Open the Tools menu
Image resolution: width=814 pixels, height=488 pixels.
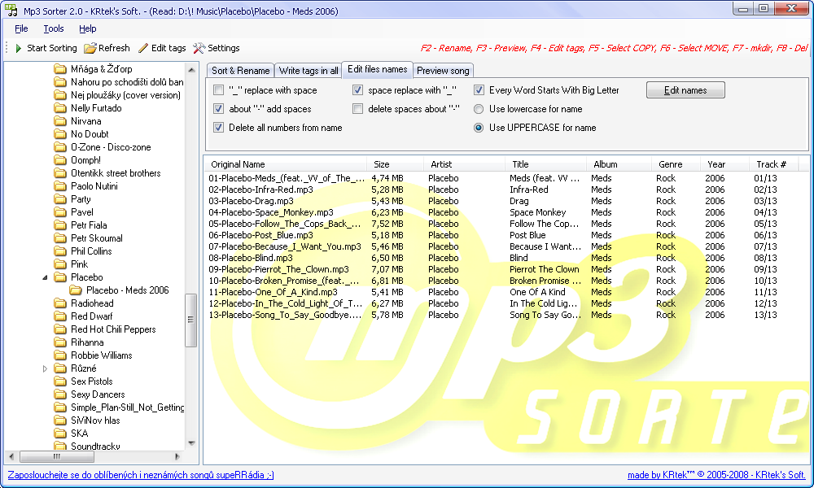(x=54, y=28)
